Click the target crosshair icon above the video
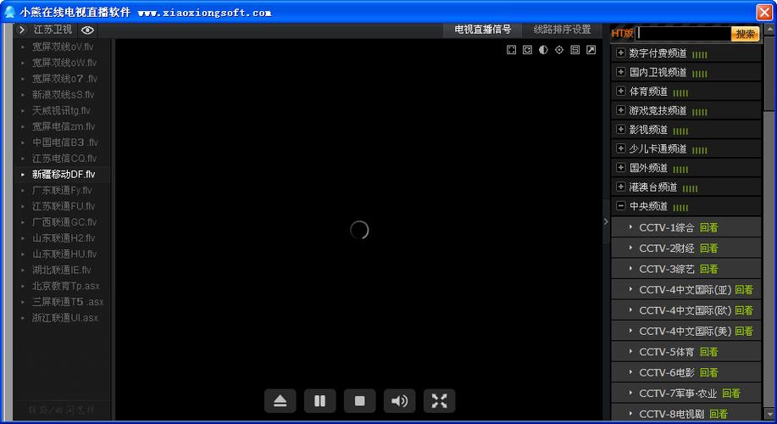This screenshot has height=424, width=777. pyautogui.click(x=559, y=50)
